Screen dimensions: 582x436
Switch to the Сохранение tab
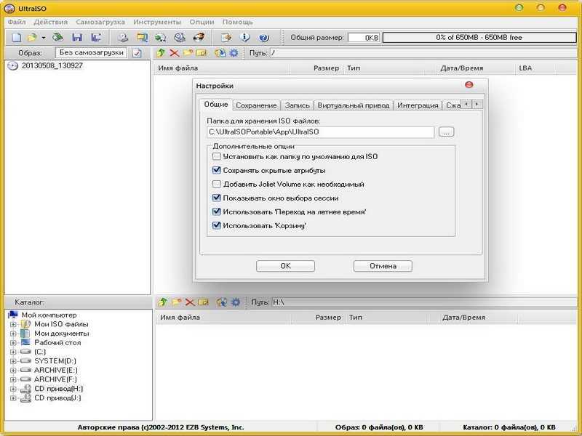coord(256,105)
